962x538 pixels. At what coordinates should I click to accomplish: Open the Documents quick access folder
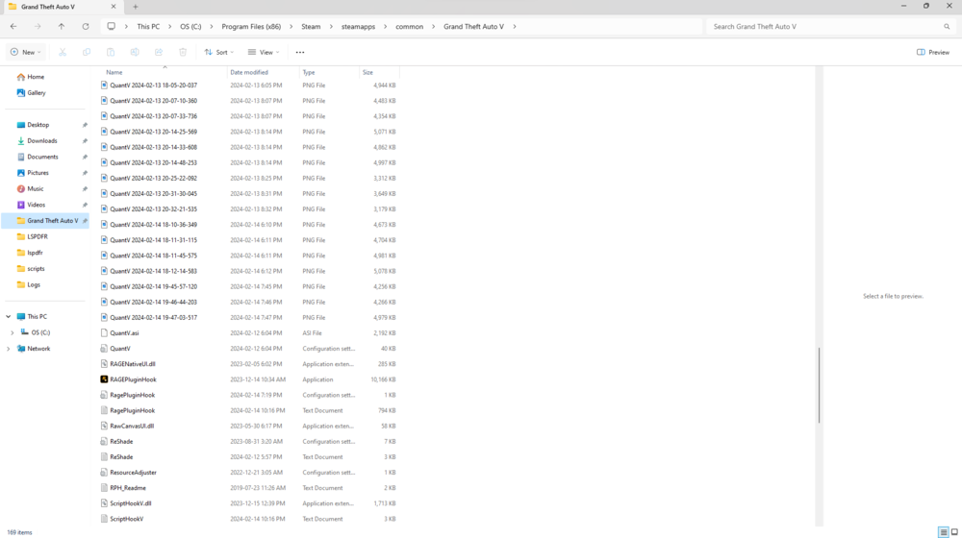[x=38, y=157]
